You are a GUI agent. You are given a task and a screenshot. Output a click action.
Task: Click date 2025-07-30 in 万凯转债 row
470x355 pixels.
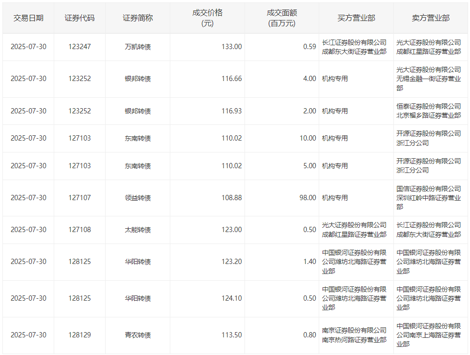pyautogui.click(x=29, y=47)
